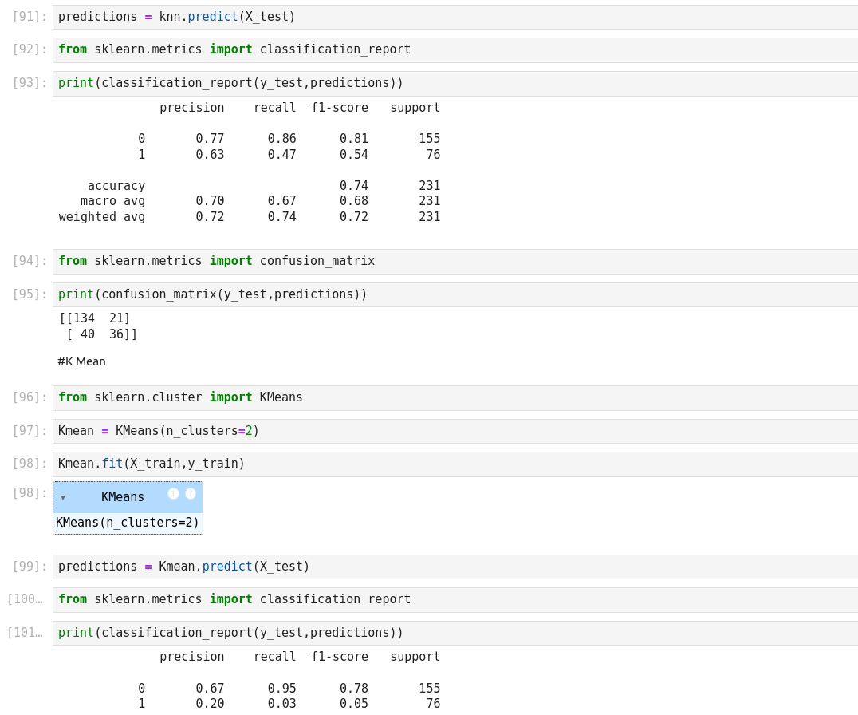Focus cell 100 importing classification_report
Image resolution: width=858 pixels, height=715 pixels.
455,599
